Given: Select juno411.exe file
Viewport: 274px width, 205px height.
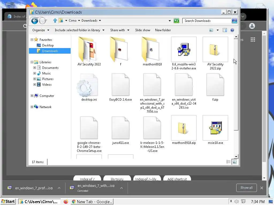Looking at the screenshot, I should tap(120, 131).
